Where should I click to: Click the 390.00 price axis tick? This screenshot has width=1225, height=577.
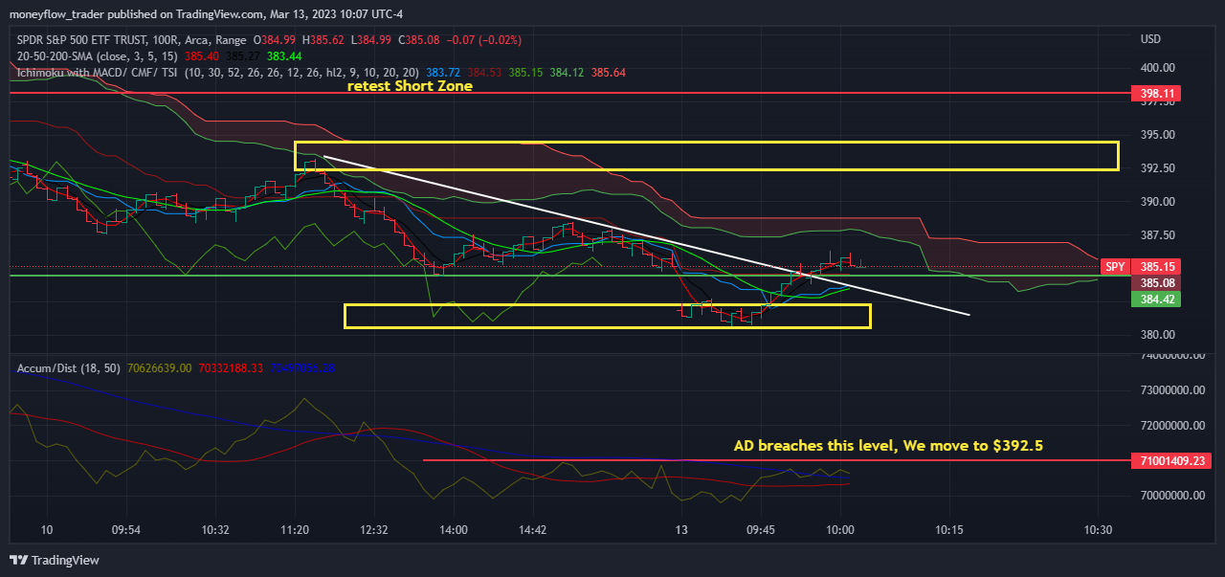coord(1157,202)
